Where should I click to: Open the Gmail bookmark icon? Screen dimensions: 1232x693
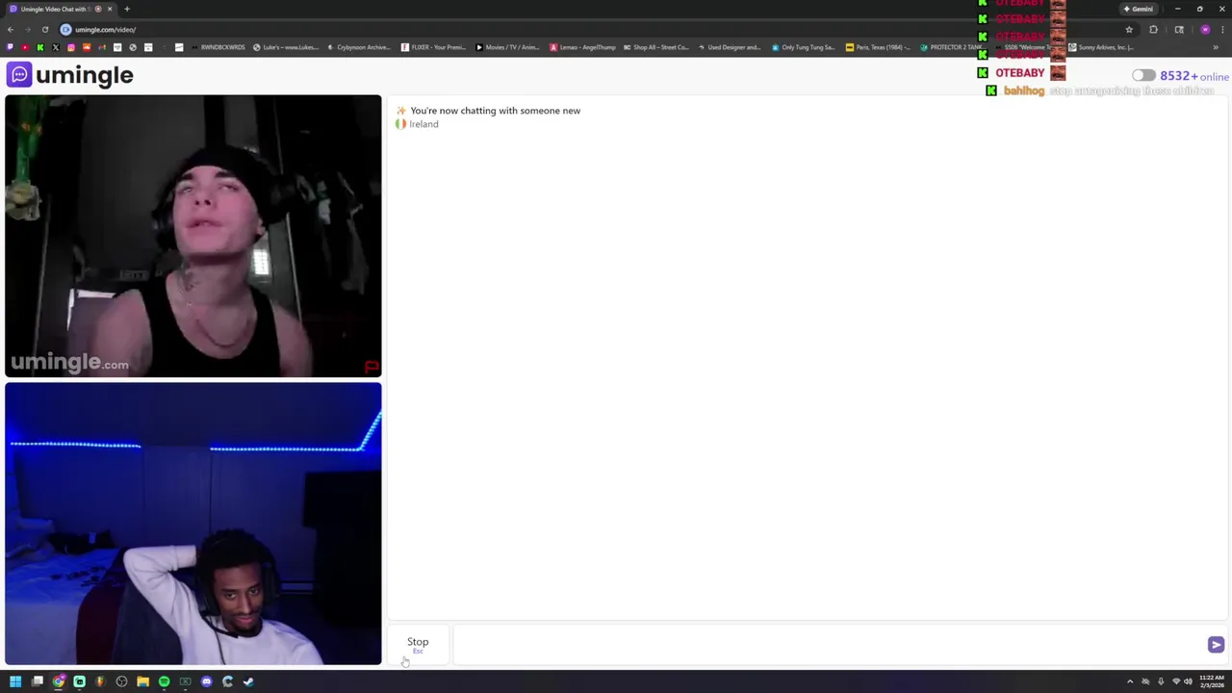point(102,47)
